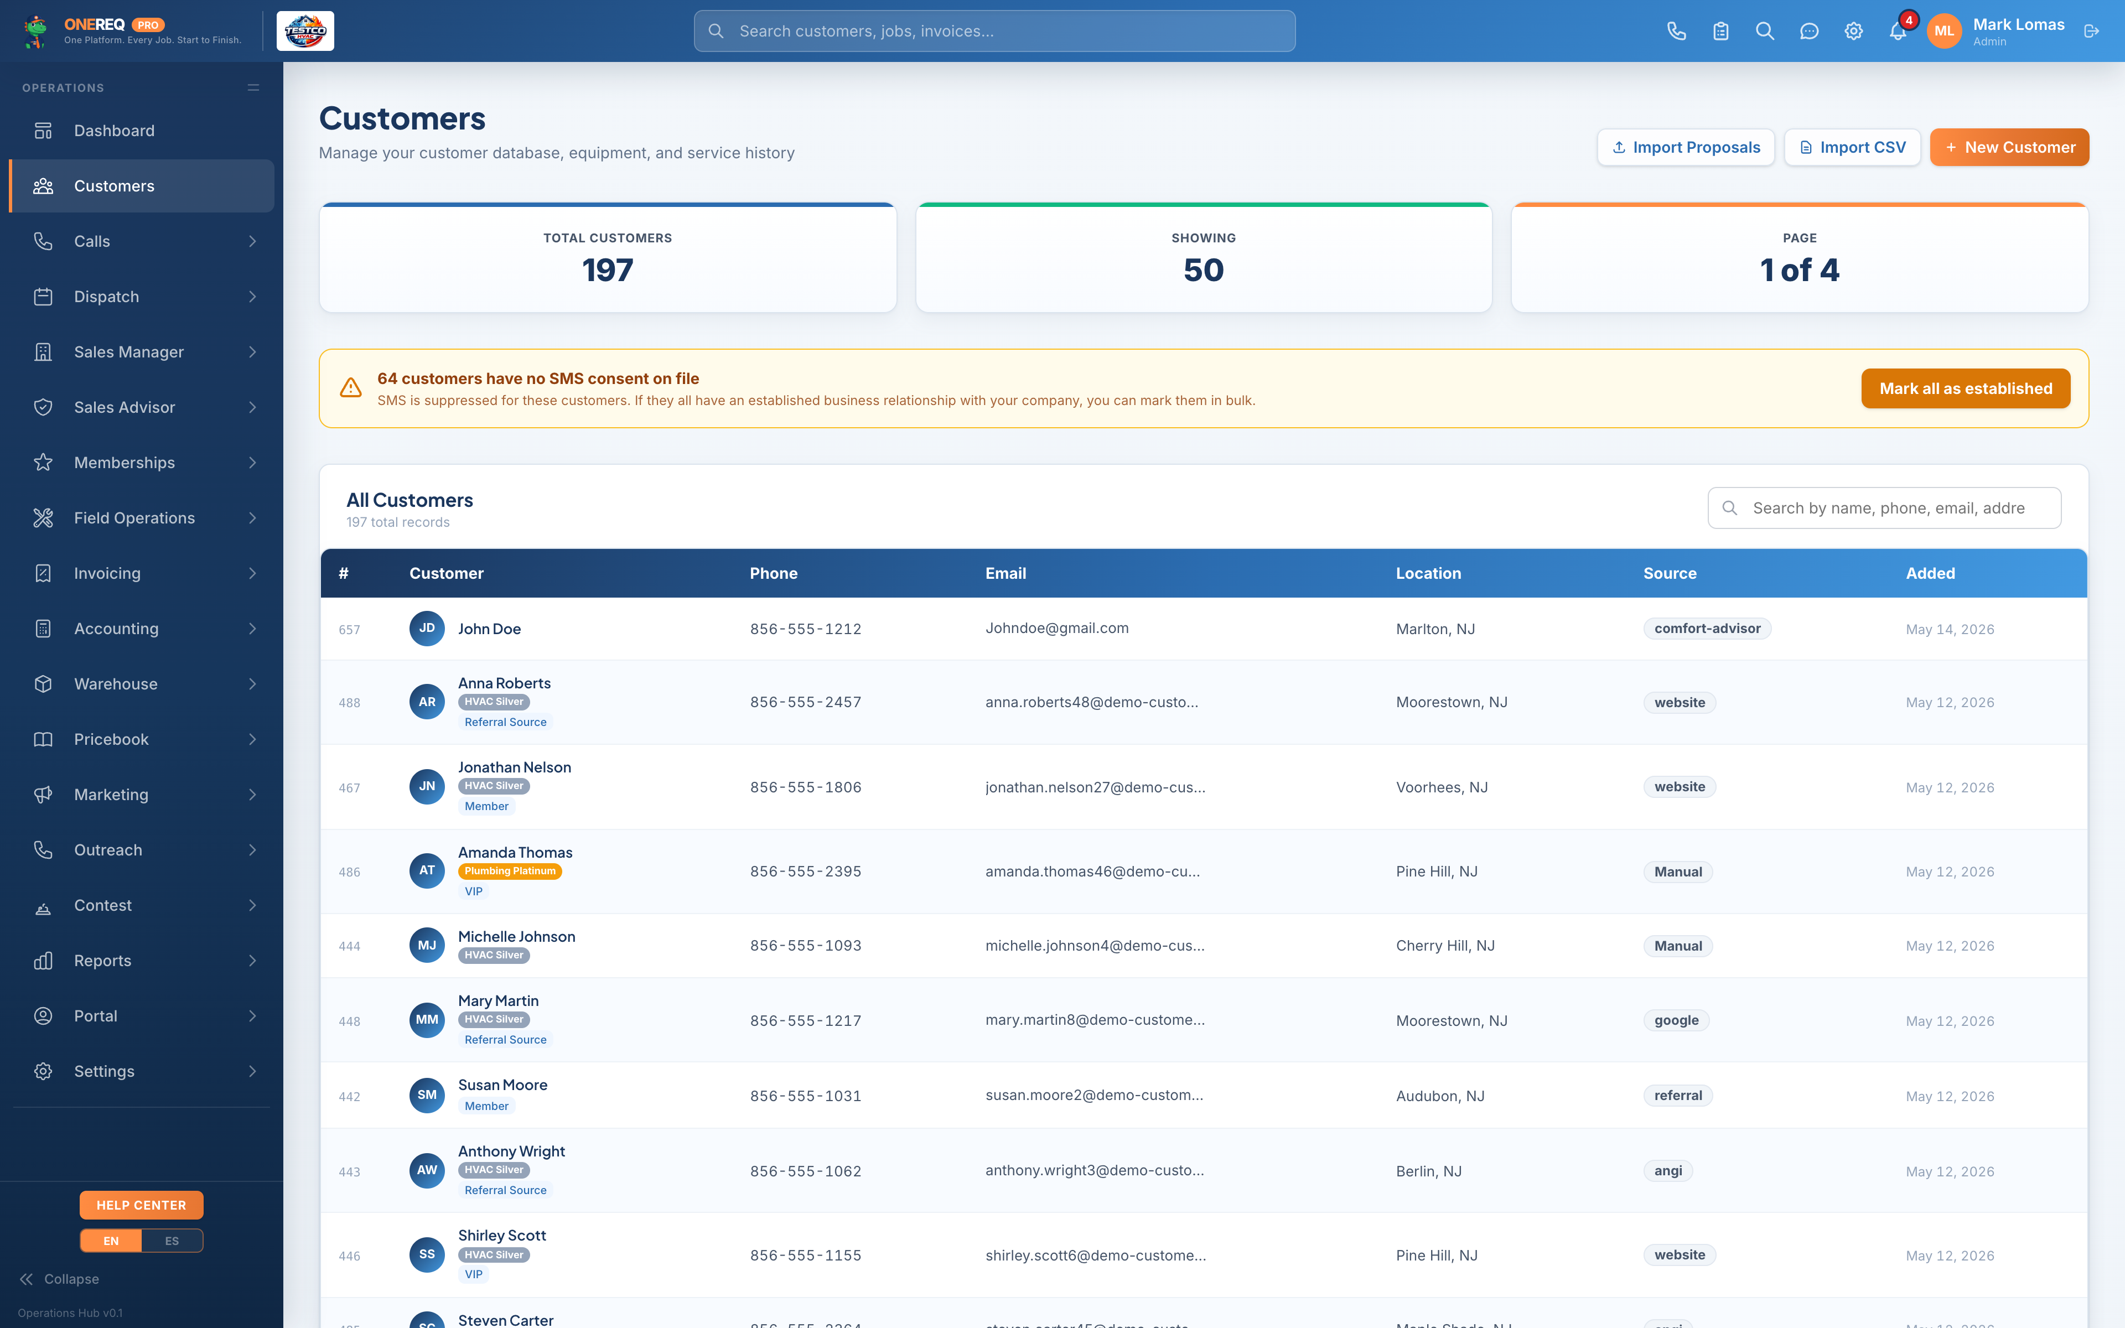Open customer John Doe

click(489, 629)
